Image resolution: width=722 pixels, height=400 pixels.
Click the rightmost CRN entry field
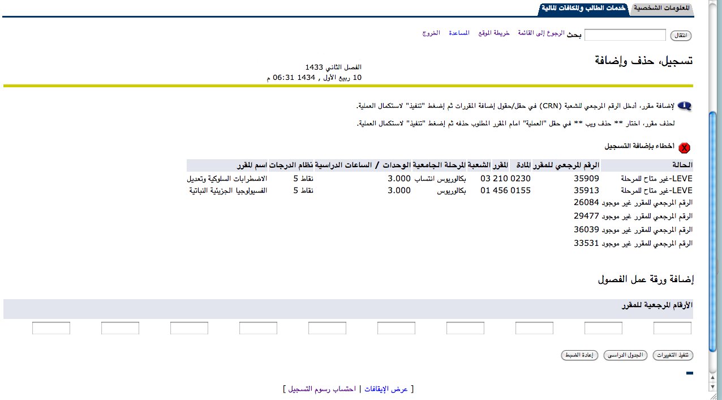[672, 328]
